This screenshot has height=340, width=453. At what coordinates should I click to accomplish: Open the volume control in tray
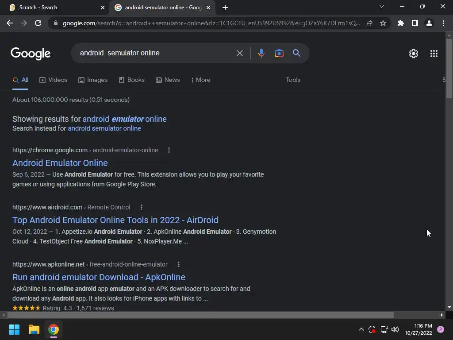[x=395, y=329]
